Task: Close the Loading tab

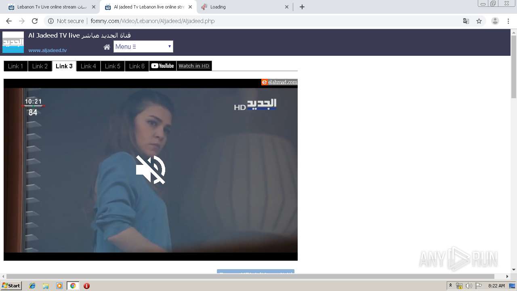Action: tap(287, 7)
